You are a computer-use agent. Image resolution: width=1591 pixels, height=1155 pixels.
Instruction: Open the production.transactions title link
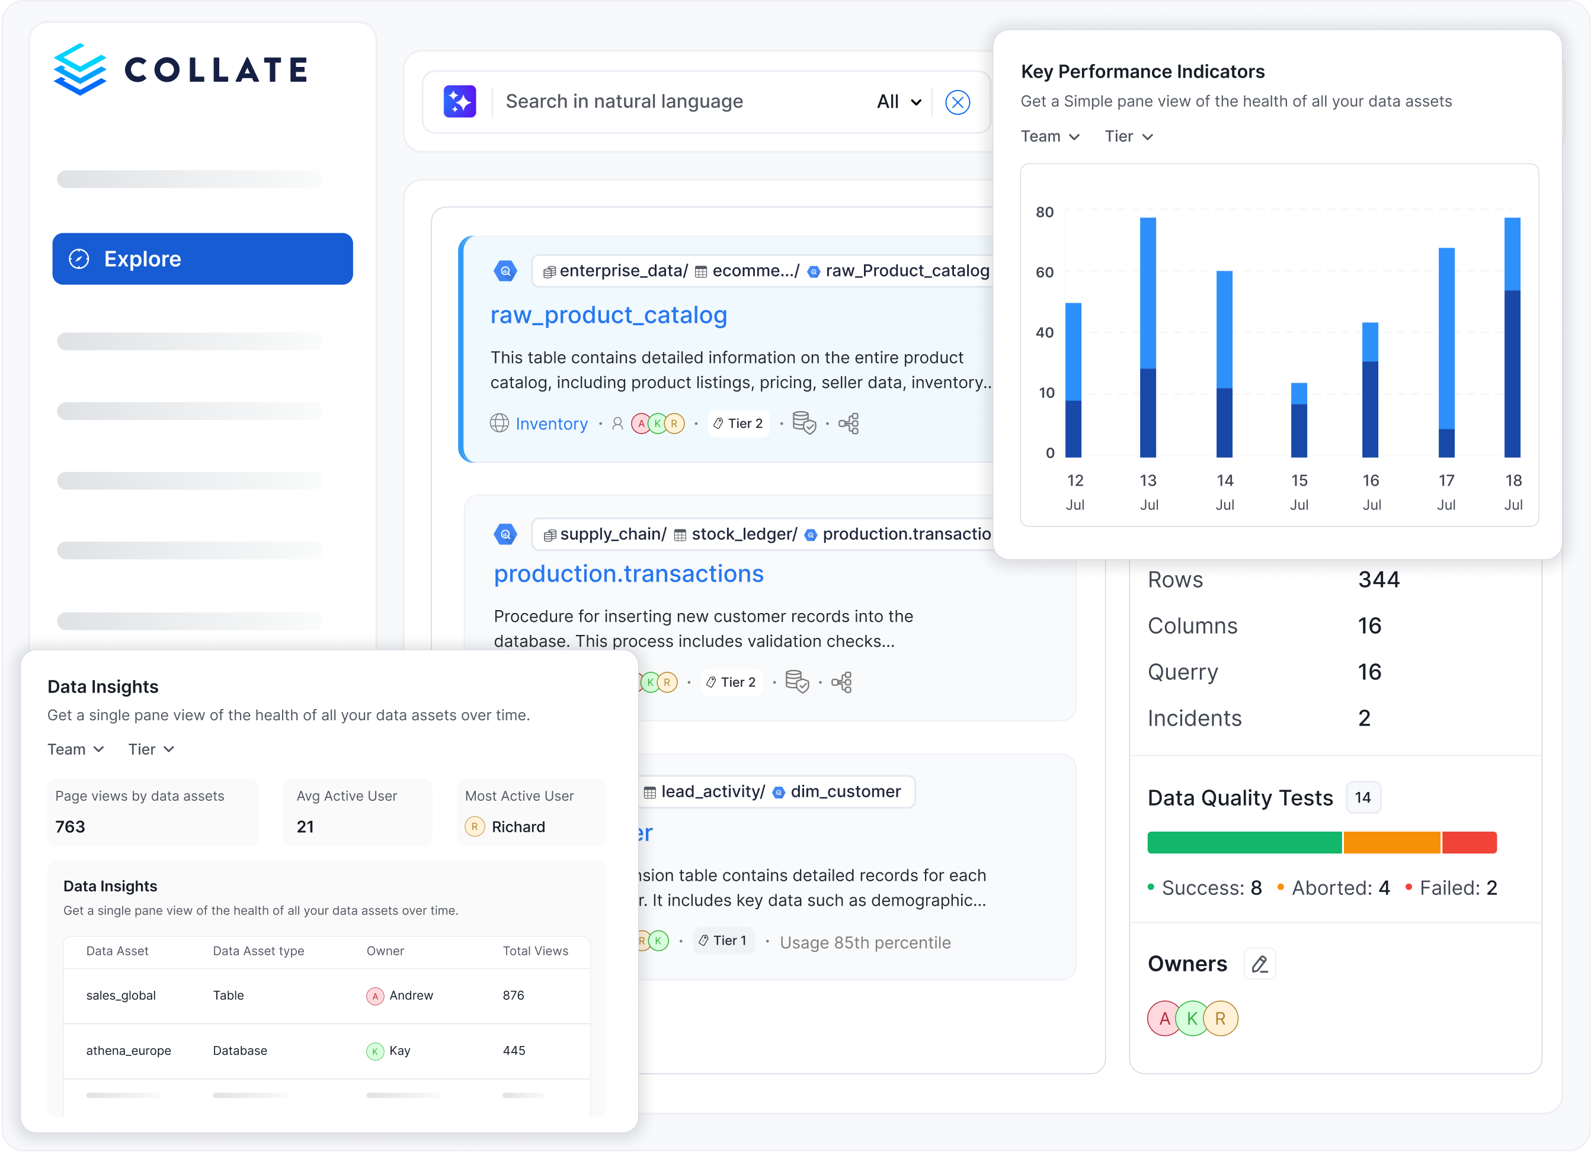(x=628, y=573)
